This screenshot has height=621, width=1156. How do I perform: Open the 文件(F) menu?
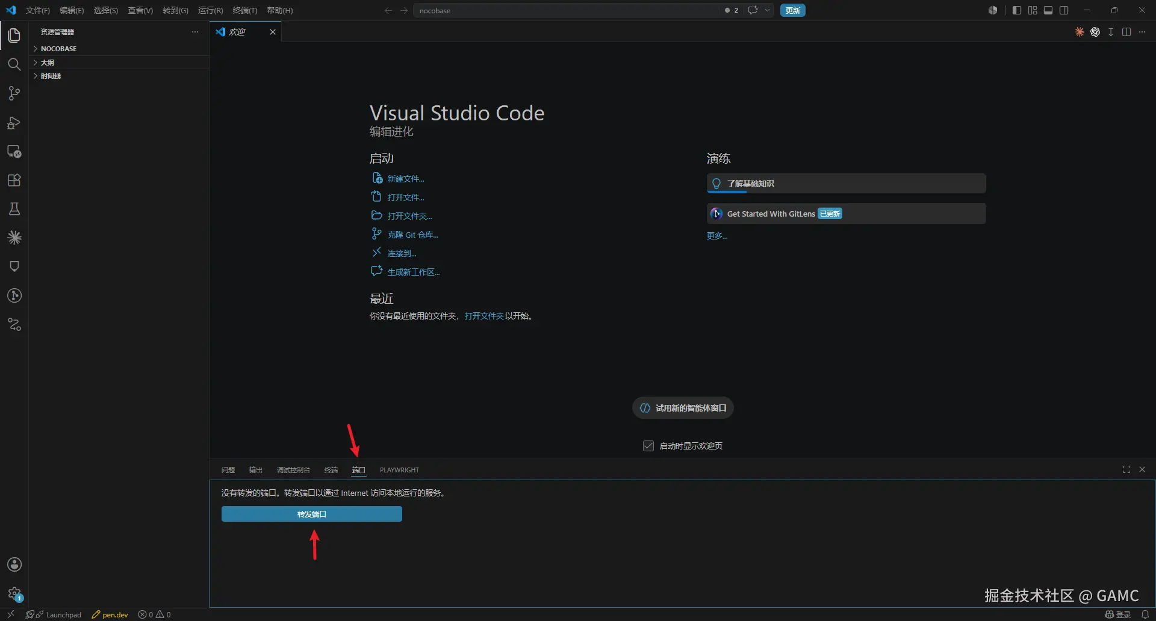38,10
